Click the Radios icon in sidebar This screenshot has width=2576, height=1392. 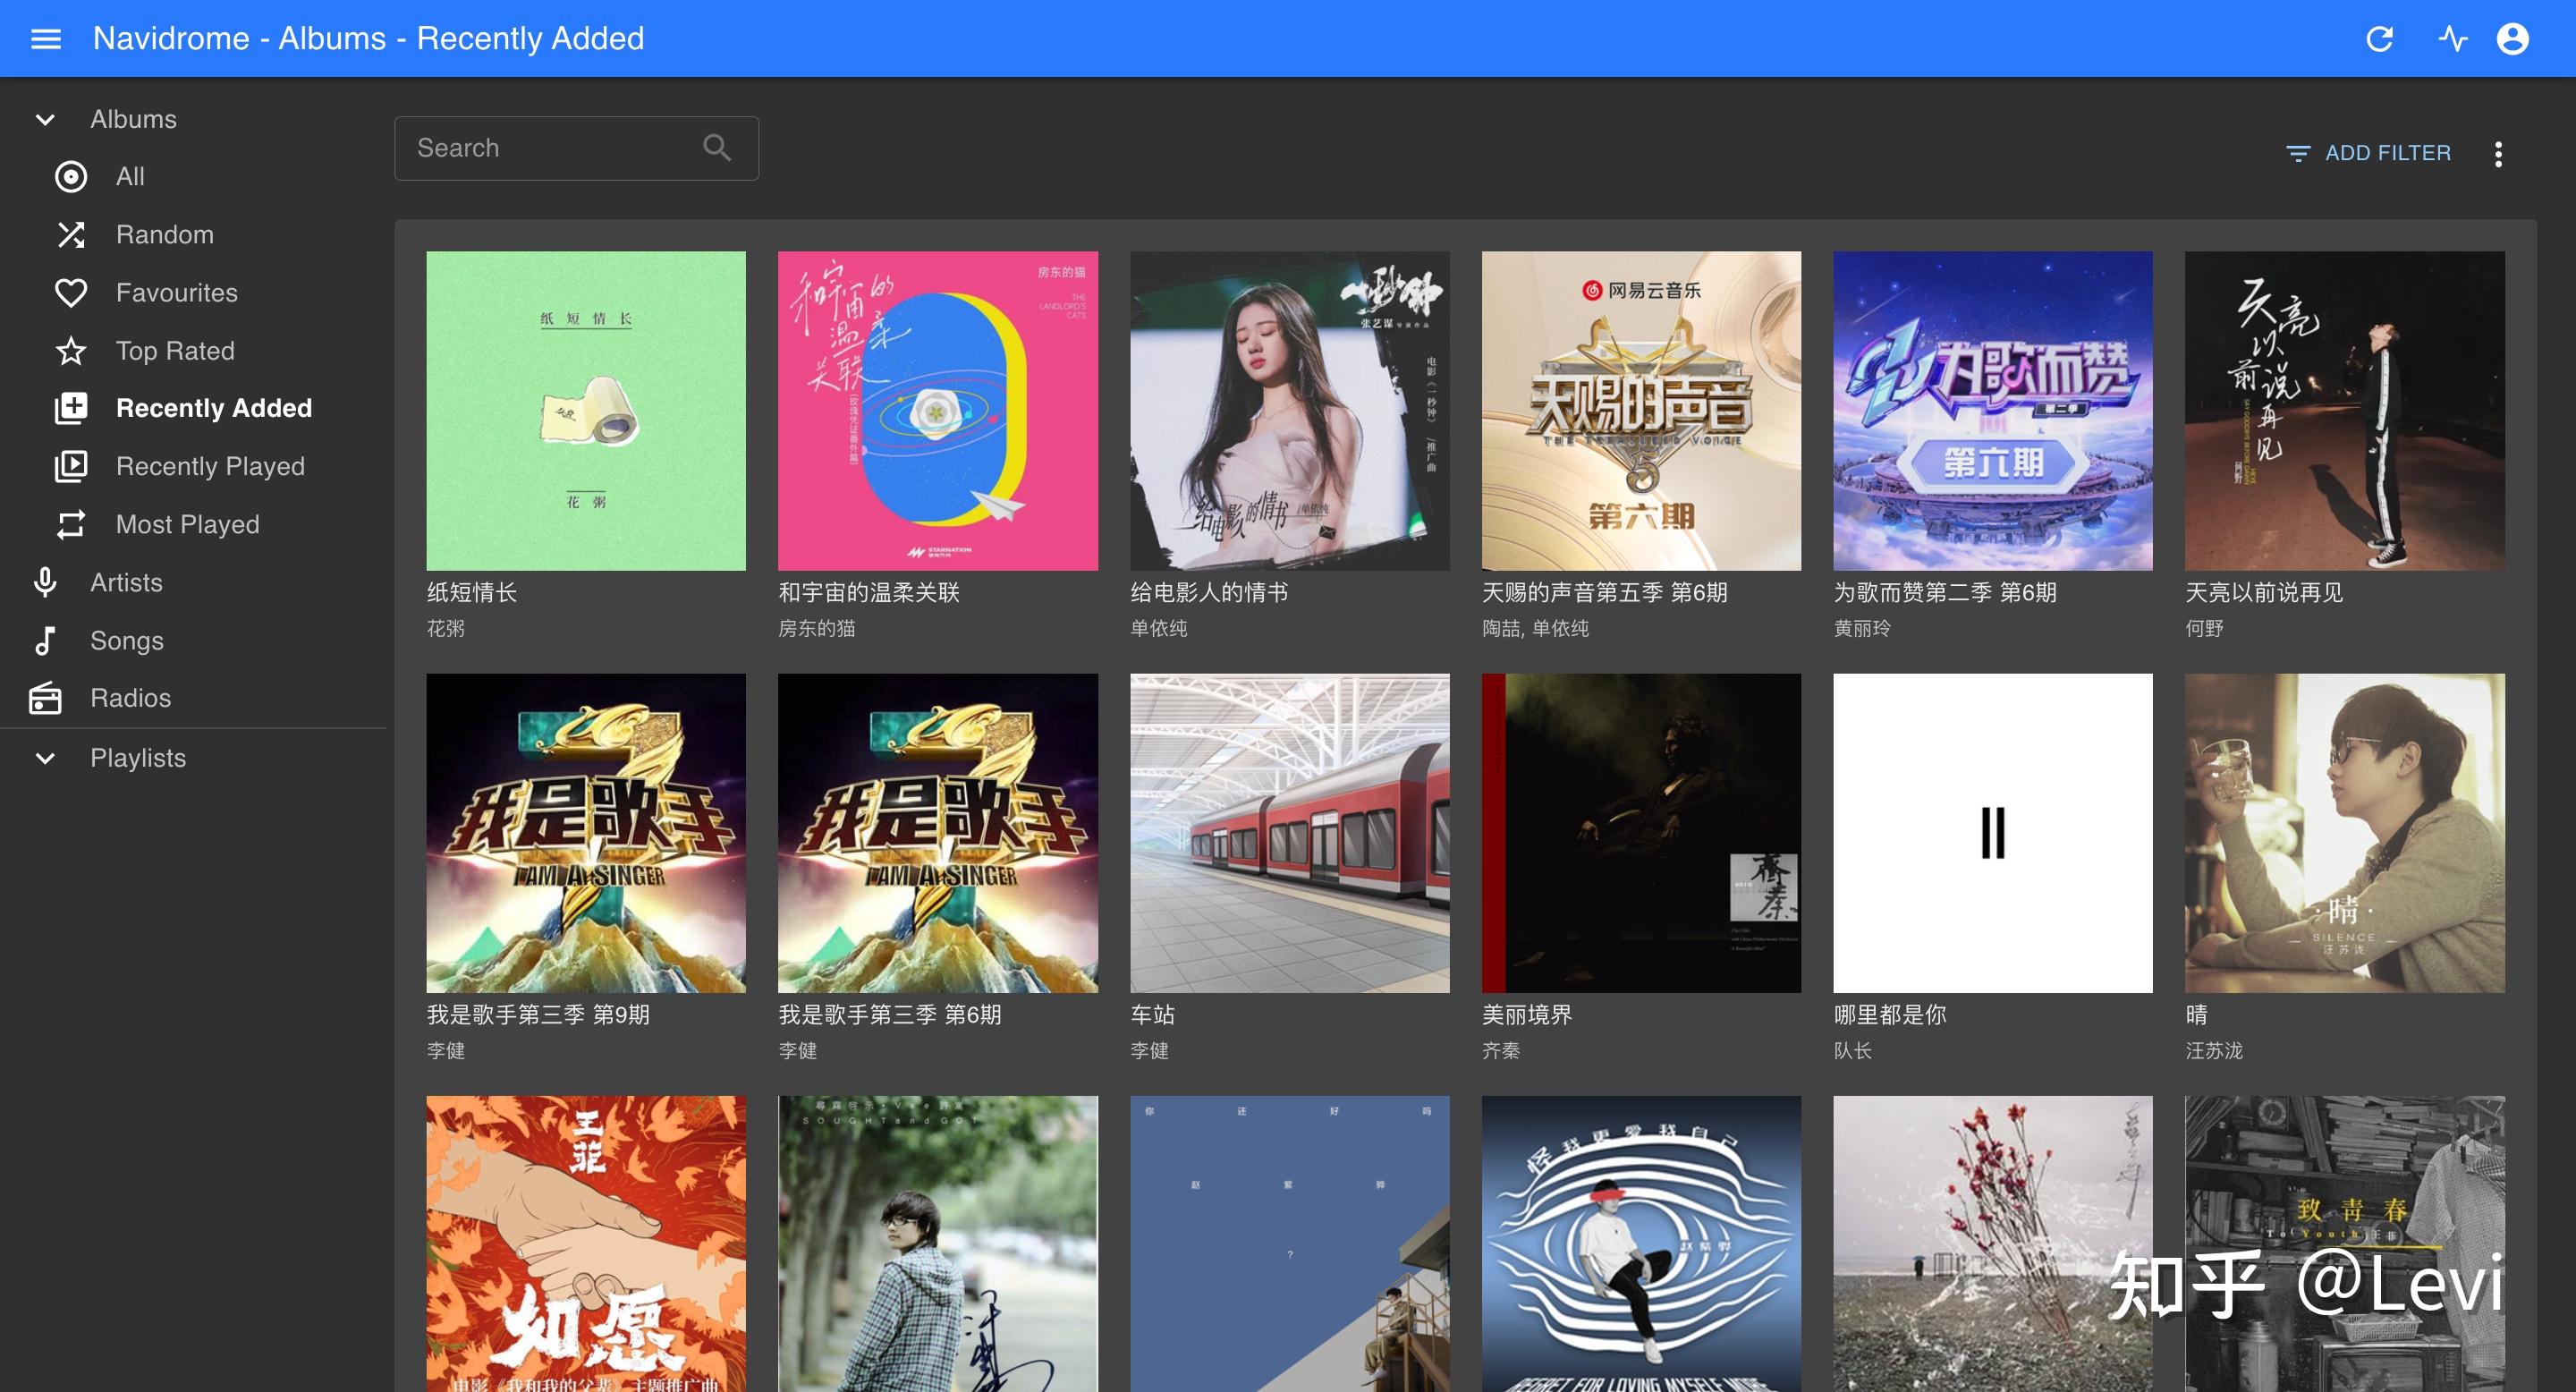[x=45, y=698]
